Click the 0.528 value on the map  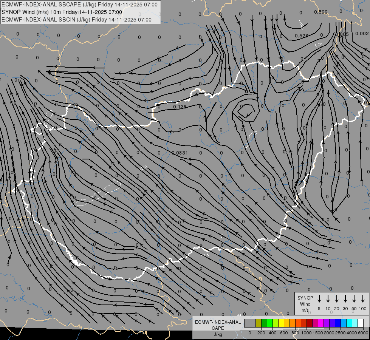[301, 36]
